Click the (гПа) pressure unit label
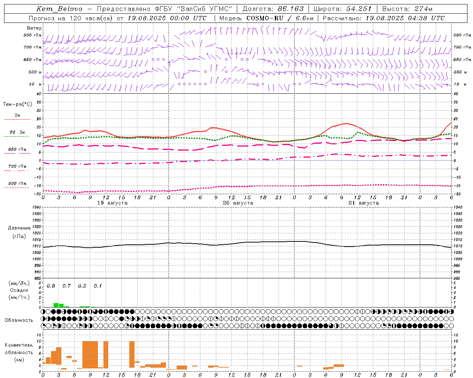 [19, 237]
